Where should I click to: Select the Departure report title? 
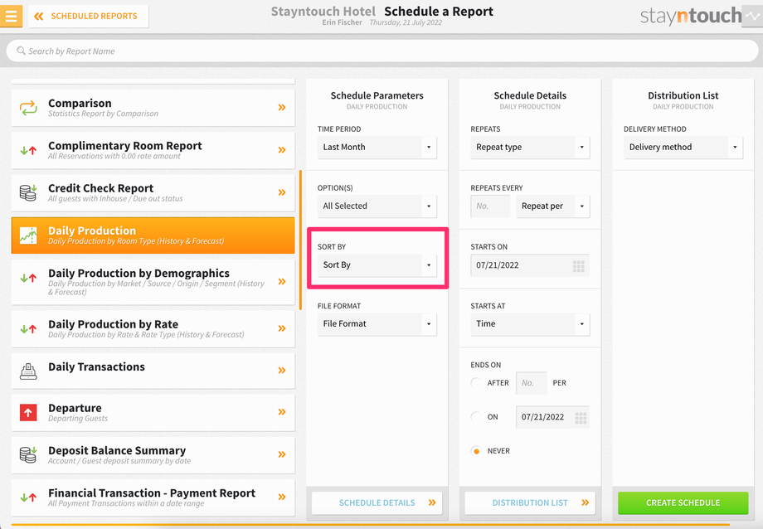tap(75, 408)
